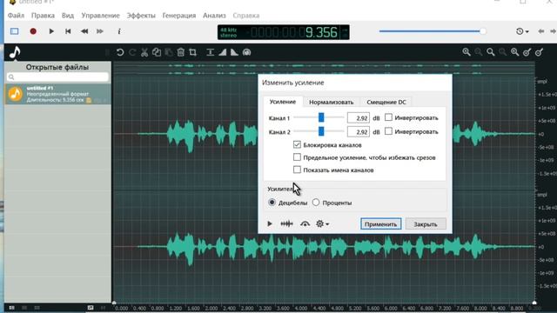Open the gain dial tool in the edit toolbar

click(246, 52)
